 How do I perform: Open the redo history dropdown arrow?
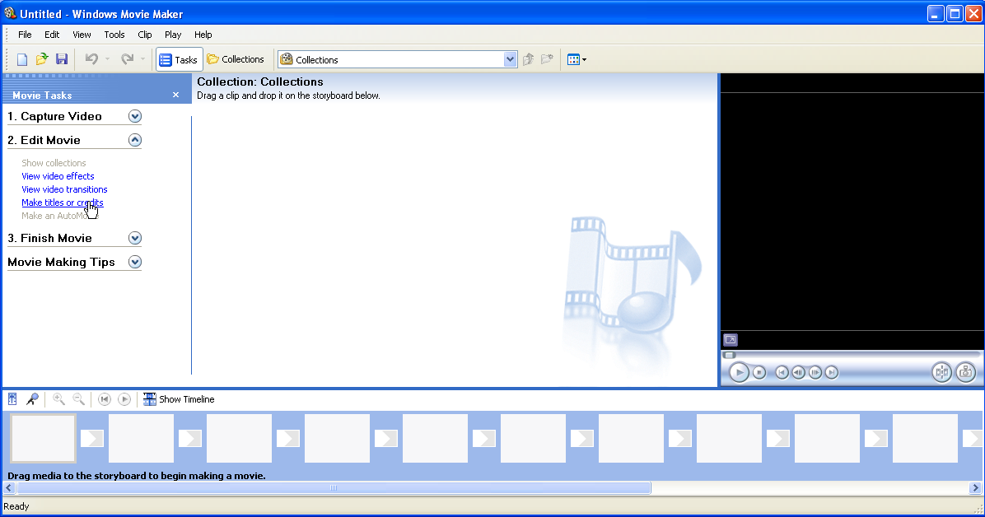pos(142,59)
